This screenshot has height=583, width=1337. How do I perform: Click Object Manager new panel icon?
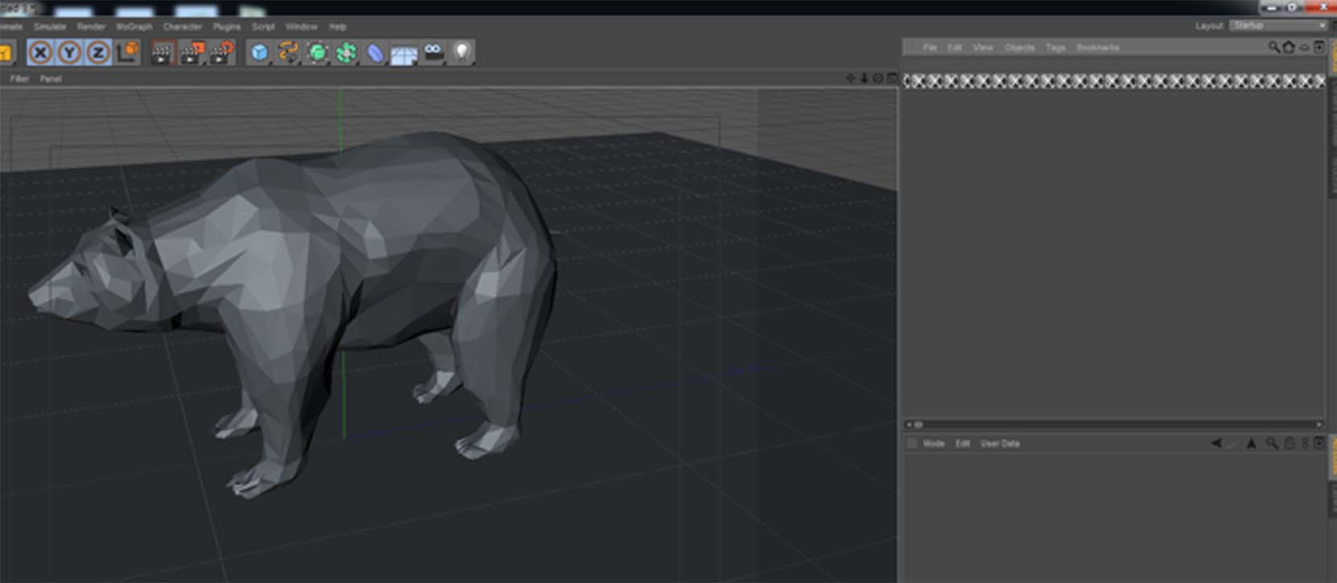pos(1319,47)
